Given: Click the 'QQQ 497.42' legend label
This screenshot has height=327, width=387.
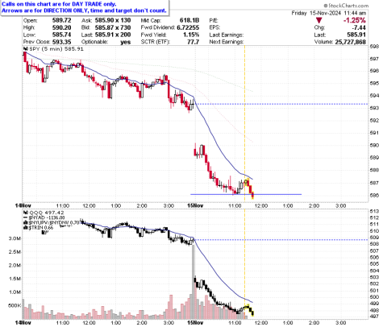Looking at the screenshot, I should click(47, 213).
